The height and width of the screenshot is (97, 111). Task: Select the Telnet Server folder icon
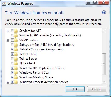pos(16,59)
